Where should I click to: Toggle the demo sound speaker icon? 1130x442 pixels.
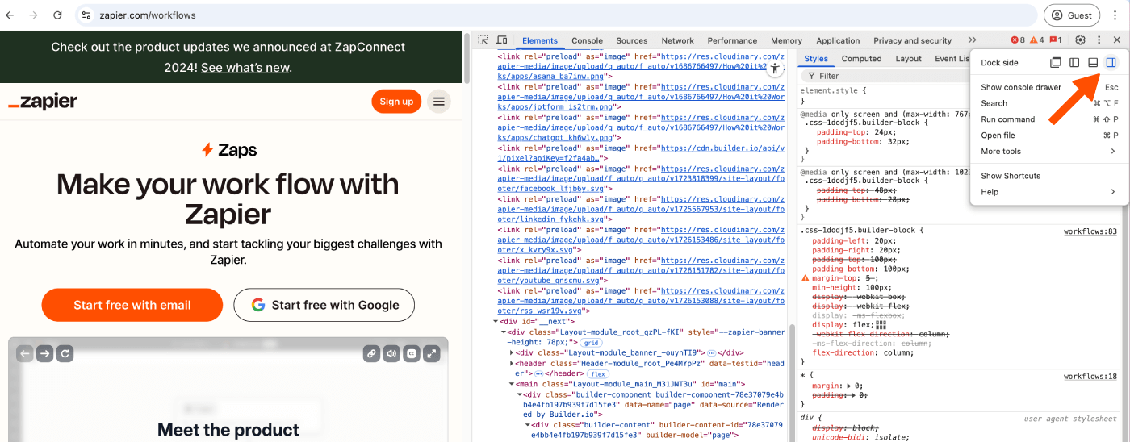click(x=391, y=353)
